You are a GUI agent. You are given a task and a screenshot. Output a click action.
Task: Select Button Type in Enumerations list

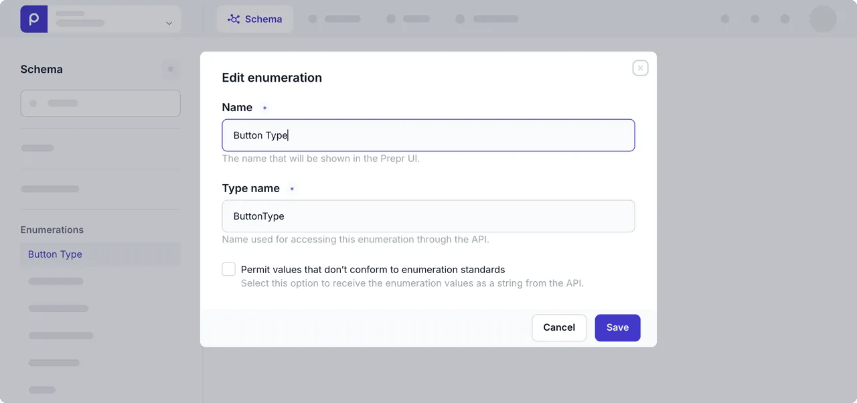pyautogui.click(x=100, y=254)
